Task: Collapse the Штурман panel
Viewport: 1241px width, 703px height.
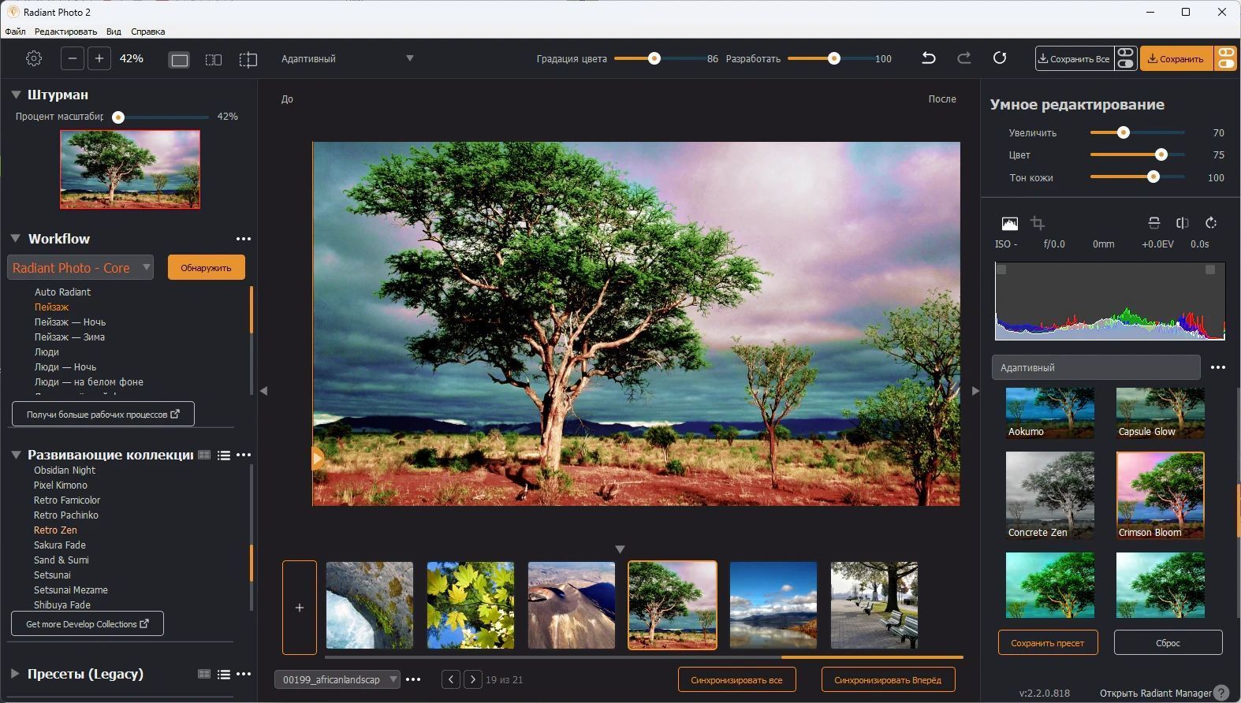Action: pyautogui.click(x=16, y=95)
